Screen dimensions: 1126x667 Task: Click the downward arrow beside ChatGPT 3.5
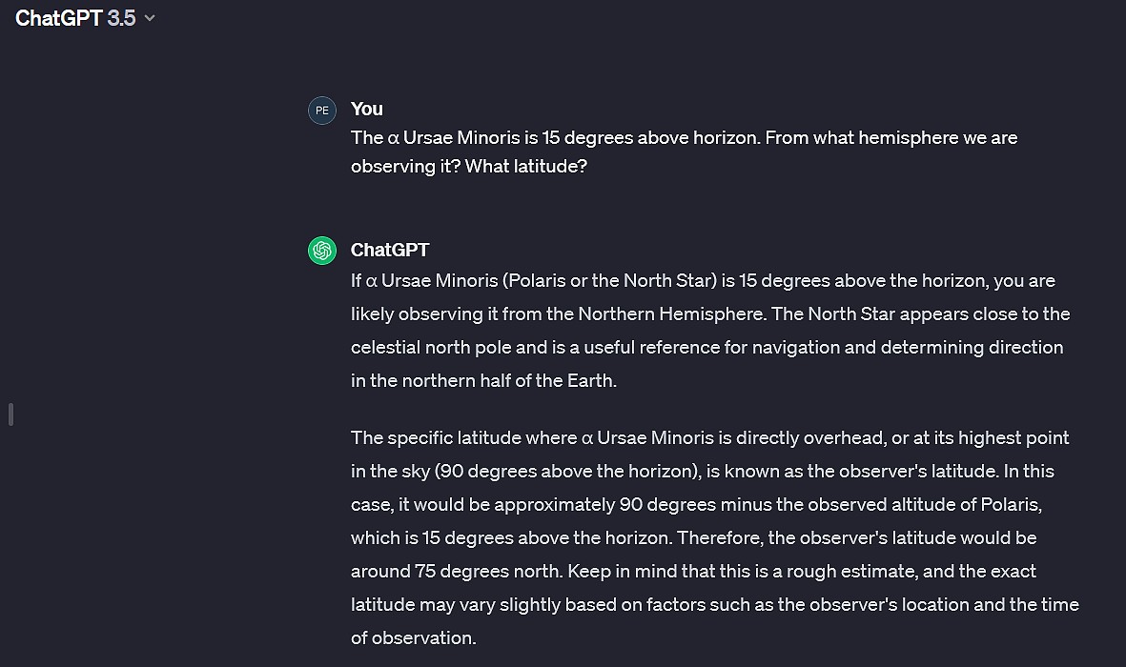(x=149, y=17)
